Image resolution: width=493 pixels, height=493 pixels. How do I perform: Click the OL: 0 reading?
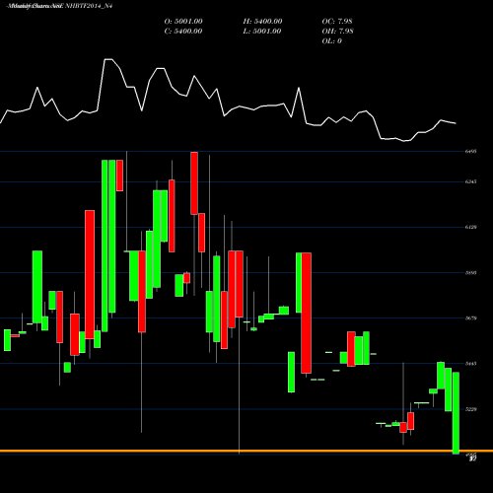tap(332, 40)
